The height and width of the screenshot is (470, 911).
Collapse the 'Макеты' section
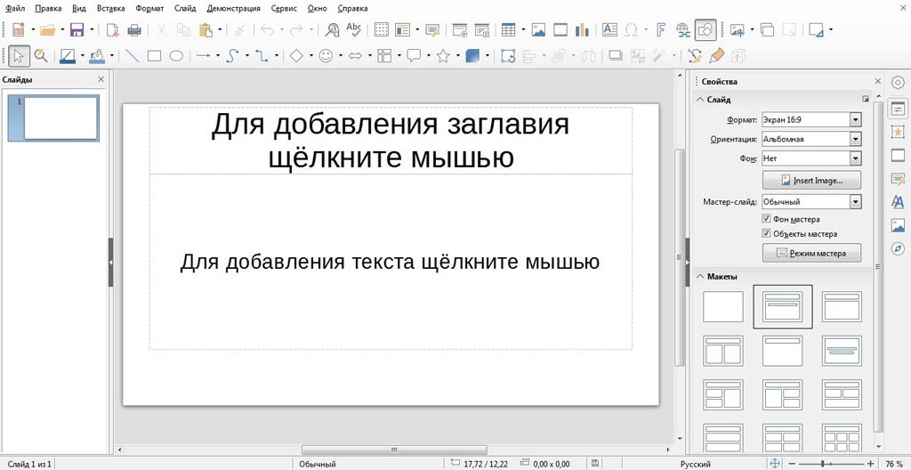pos(699,276)
